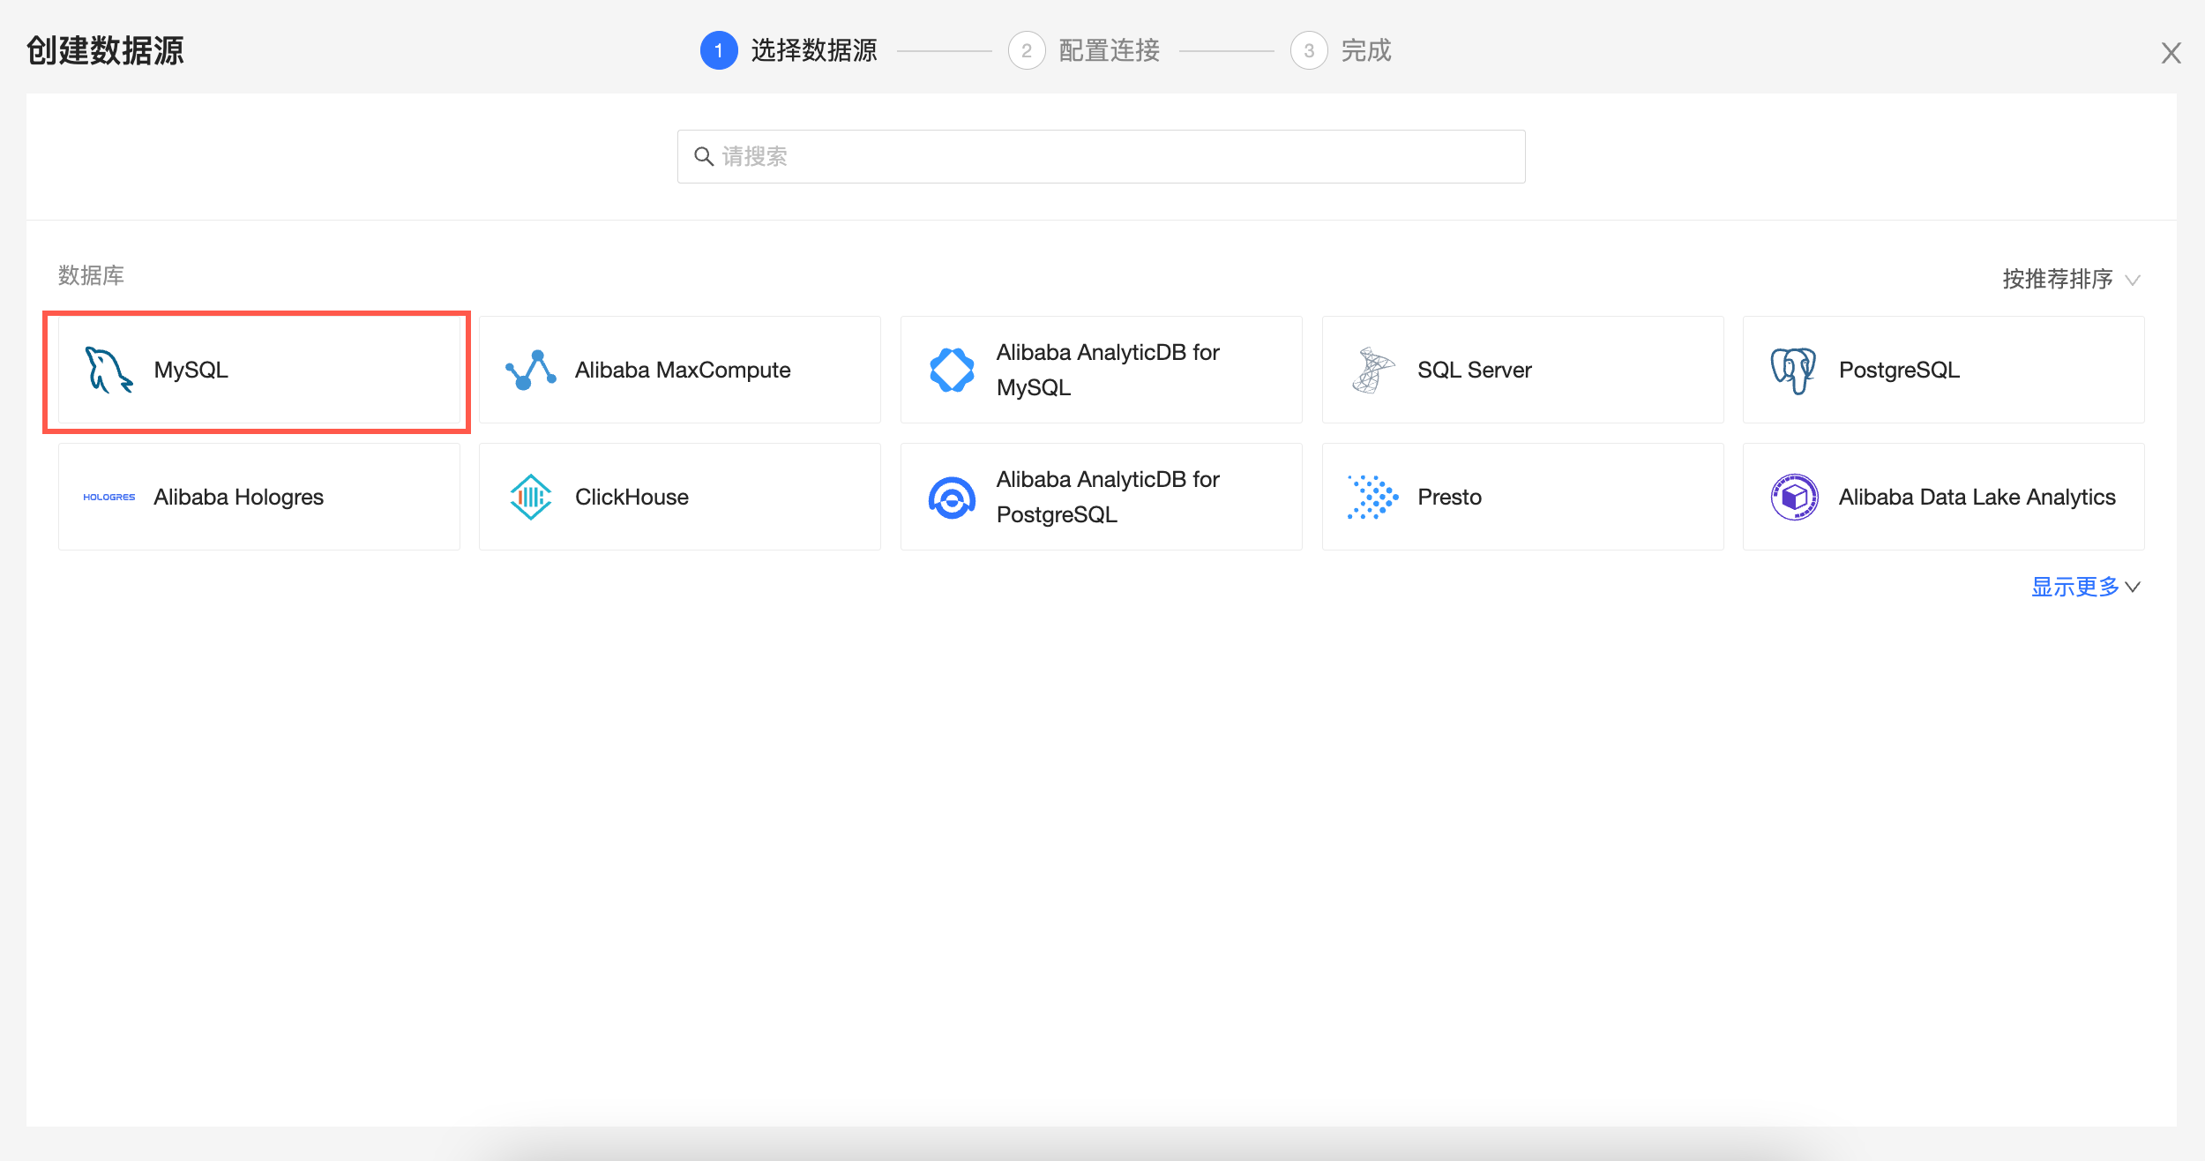
Task: Pick Alibaba AnalyticDB for PostgreSQL text
Action: pos(1108,497)
